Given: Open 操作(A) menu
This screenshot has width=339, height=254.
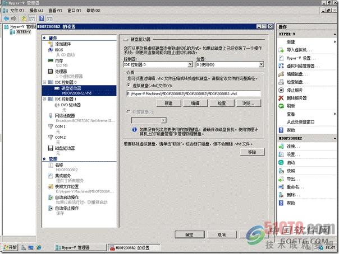Looking at the screenshot, I should tap(36, 10).
